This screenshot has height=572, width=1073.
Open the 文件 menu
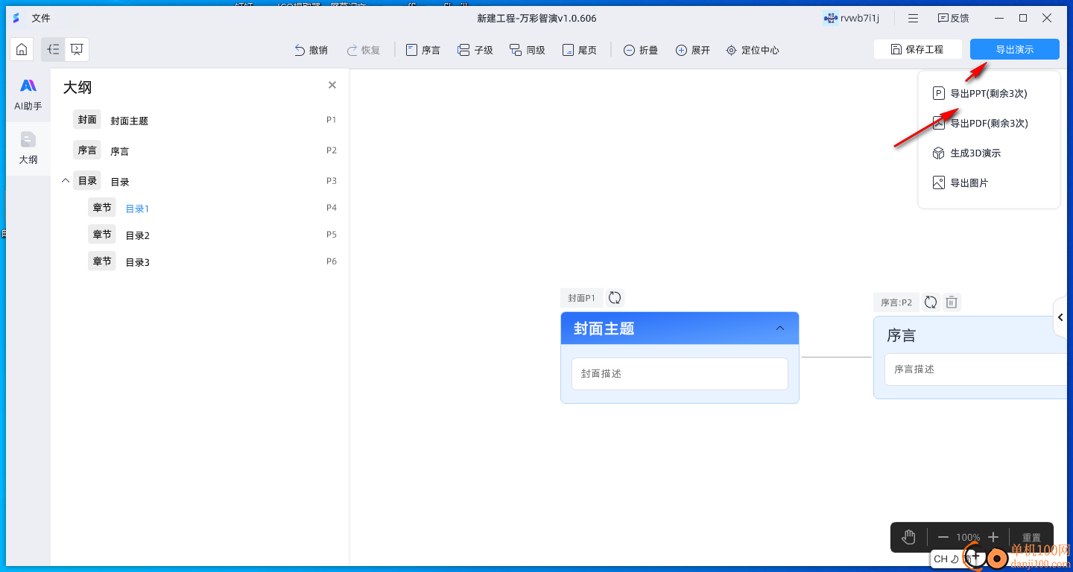[x=41, y=18]
